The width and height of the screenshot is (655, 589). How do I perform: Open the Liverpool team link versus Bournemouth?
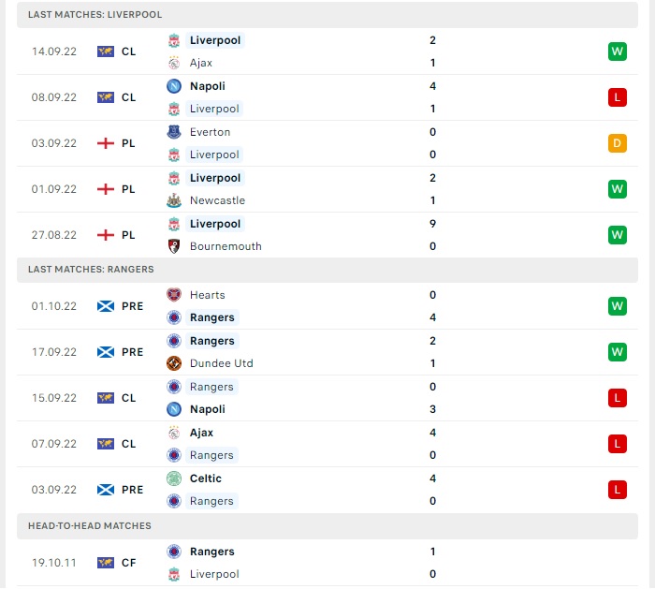[215, 224]
